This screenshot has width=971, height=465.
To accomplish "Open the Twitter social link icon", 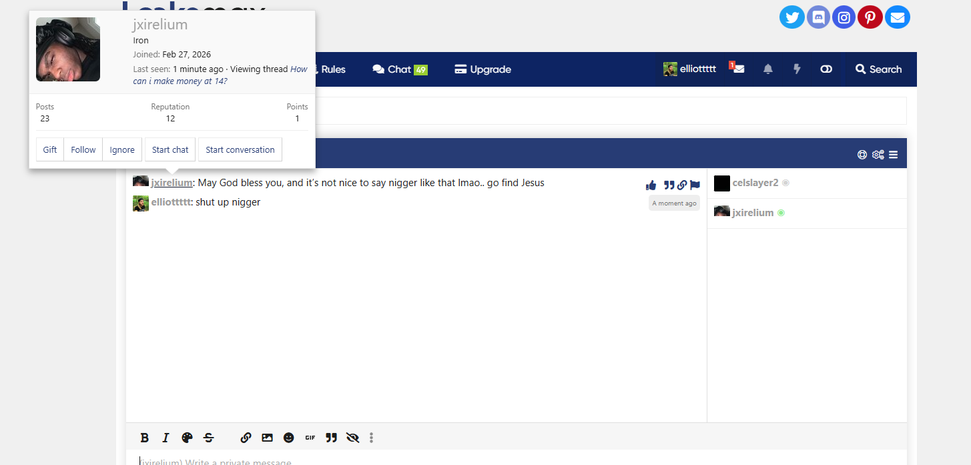I will pos(791,17).
